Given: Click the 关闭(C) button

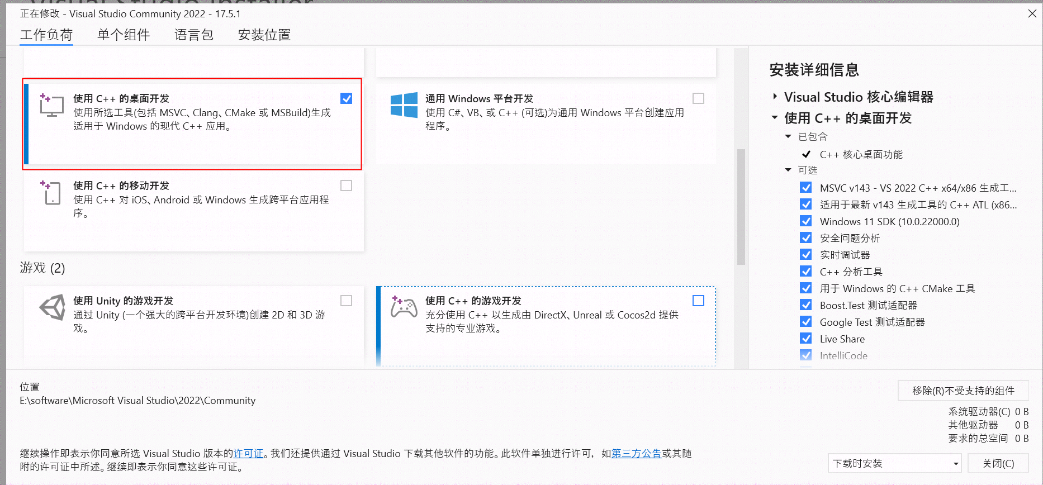Looking at the screenshot, I should tap(998, 463).
